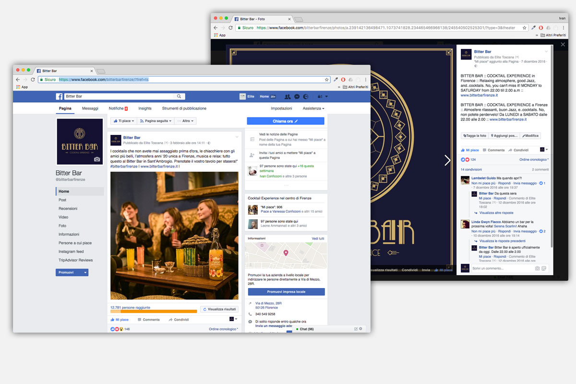This screenshot has width=576, height=384.
Task: Click the App shortcut in front window bookmarks bar
Action: [22, 87]
